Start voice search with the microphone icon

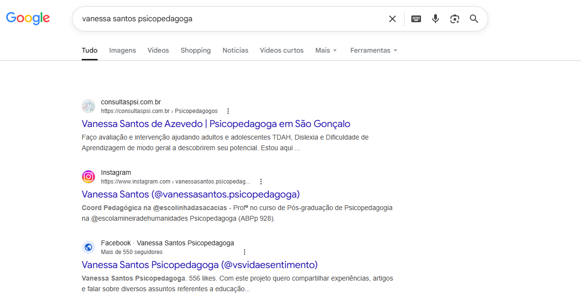436,19
